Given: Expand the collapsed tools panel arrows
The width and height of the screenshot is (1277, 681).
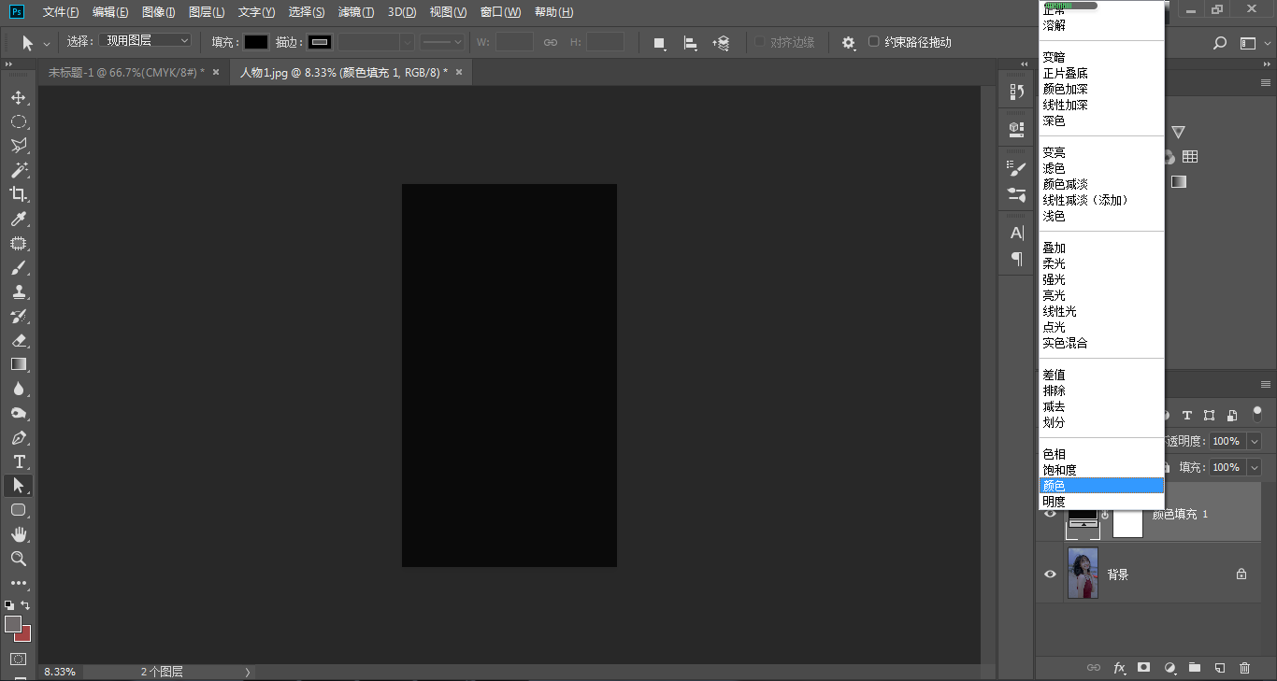Looking at the screenshot, I should tap(8, 64).
